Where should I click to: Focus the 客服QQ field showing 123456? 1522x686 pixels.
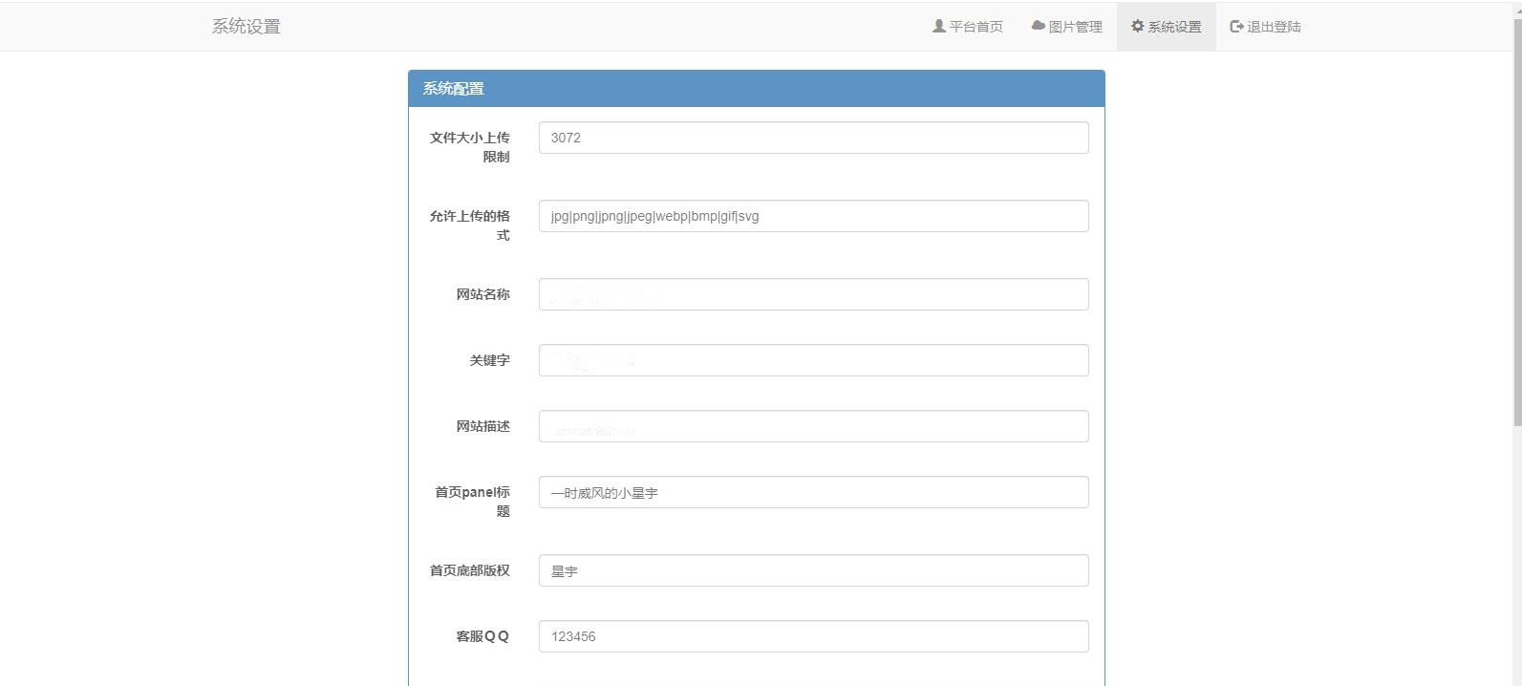point(814,636)
